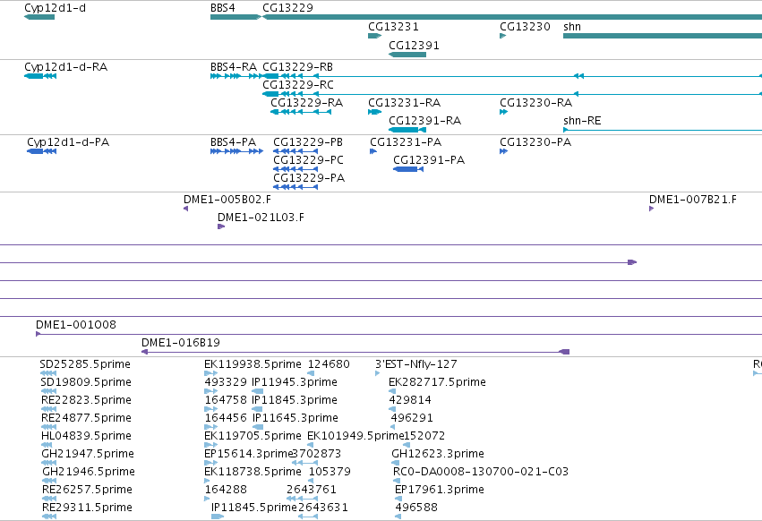Click the BBS4-PA protein glyph
The height and width of the screenshot is (521, 762).
coord(236,151)
